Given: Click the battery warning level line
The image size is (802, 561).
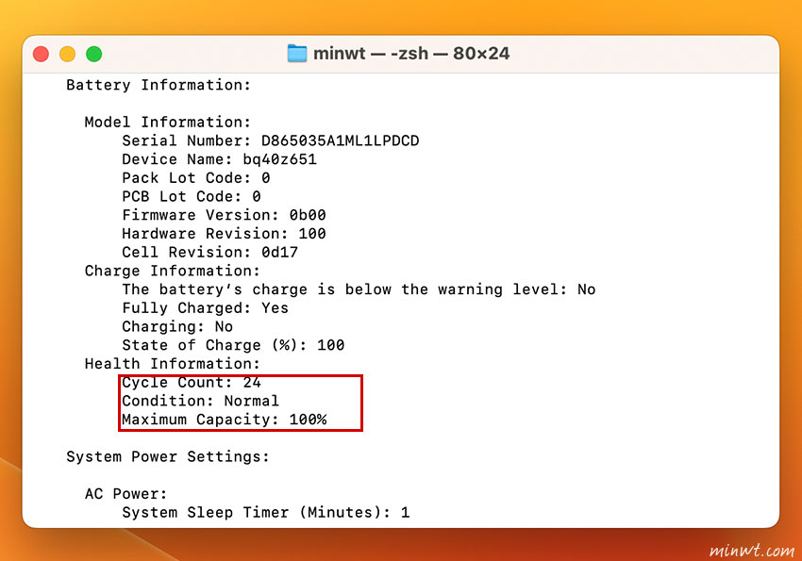Looking at the screenshot, I should click(359, 289).
